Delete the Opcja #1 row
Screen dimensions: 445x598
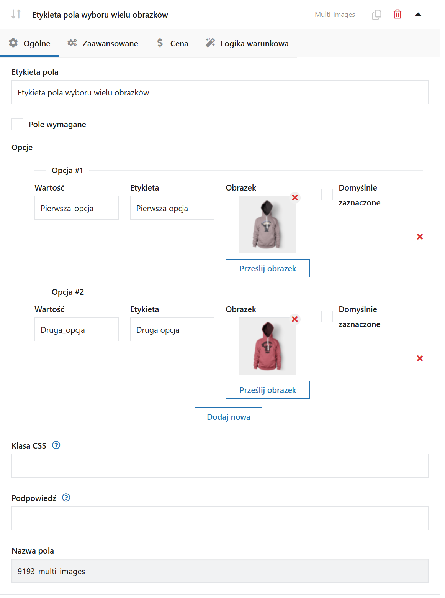click(420, 237)
